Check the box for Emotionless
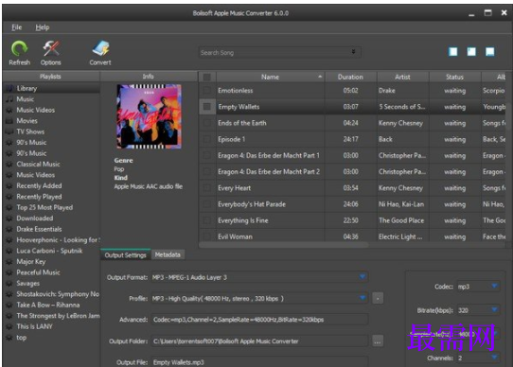513x367 pixels. pyautogui.click(x=206, y=90)
